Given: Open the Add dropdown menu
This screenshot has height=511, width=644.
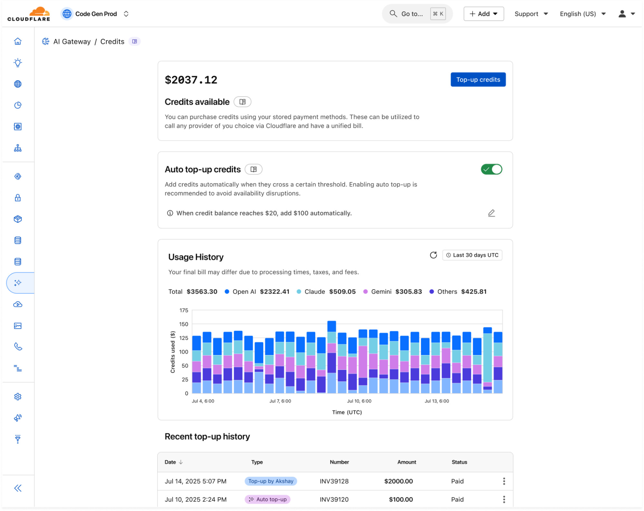Looking at the screenshot, I should coord(484,14).
